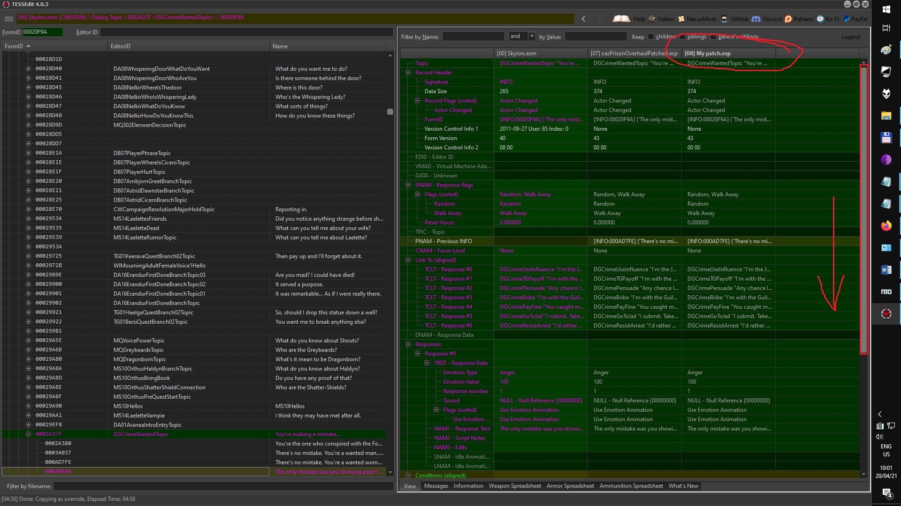Collapse DGCrimeWantedTopic tree node
The image size is (901, 506).
point(28,434)
